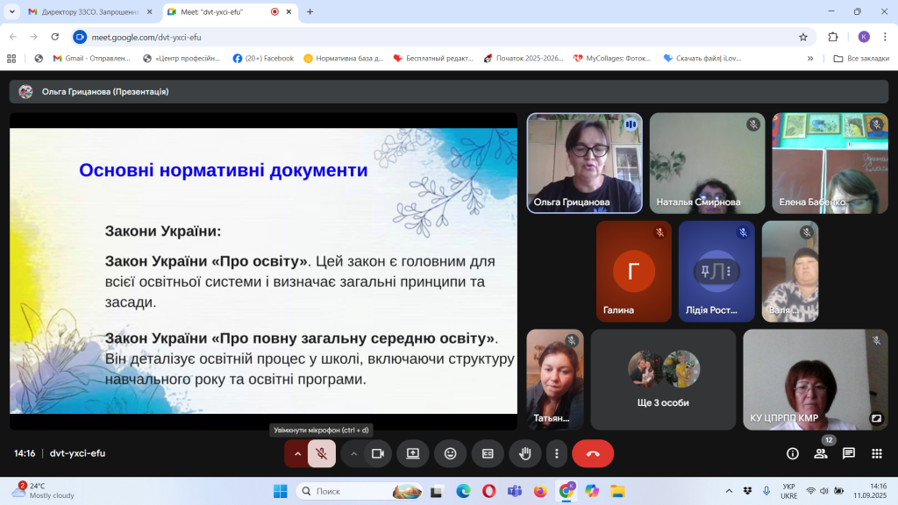Turn on closed captions
Viewport: 898px width, 505px height.
coord(488,453)
